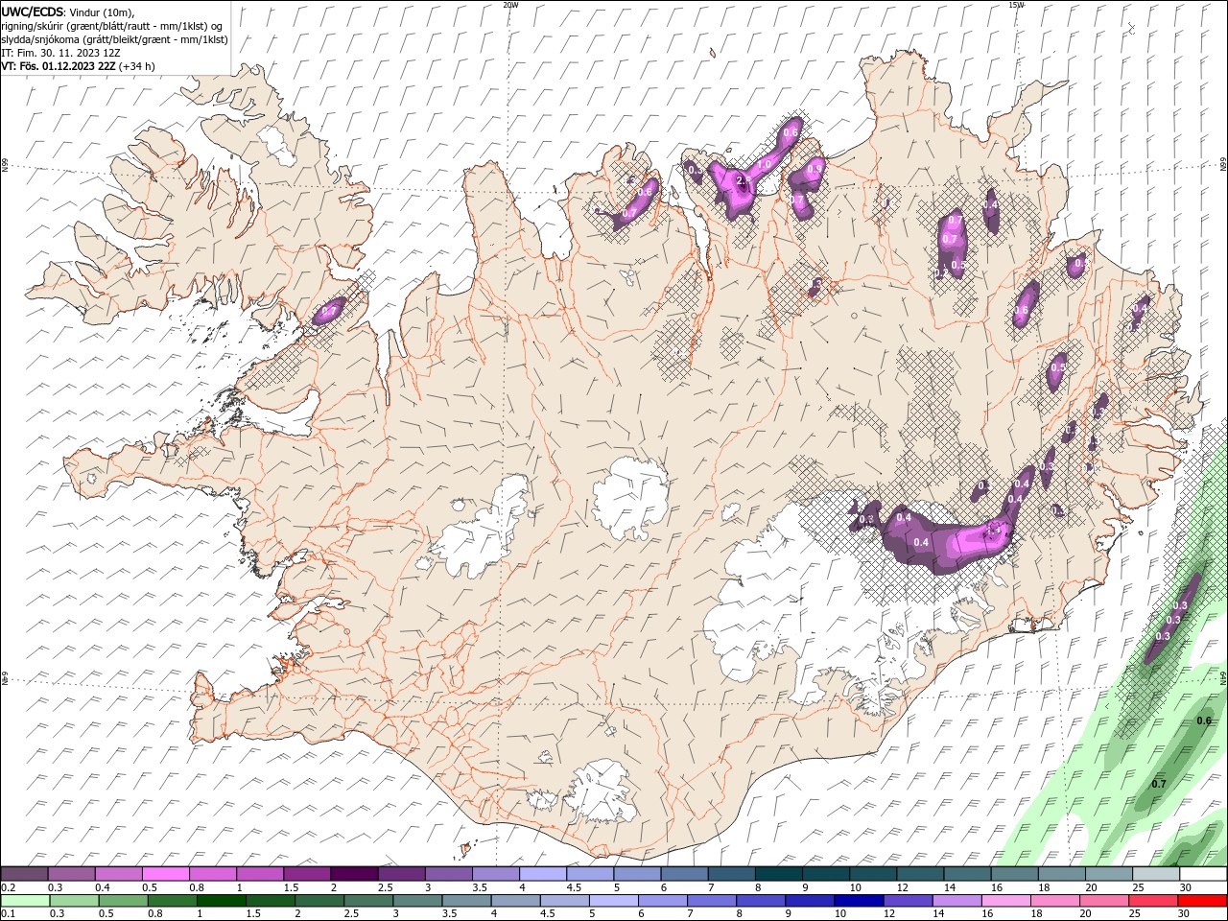Click the dark 0.6 rain value over the sea
The image size is (1228, 921).
point(1204,721)
